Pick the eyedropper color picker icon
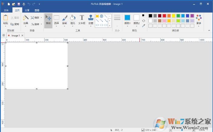Screen dimensions: 213x132 tap(144, 26)
